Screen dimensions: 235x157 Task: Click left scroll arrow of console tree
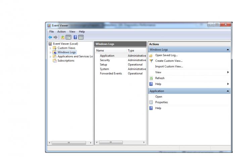(49, 143)
